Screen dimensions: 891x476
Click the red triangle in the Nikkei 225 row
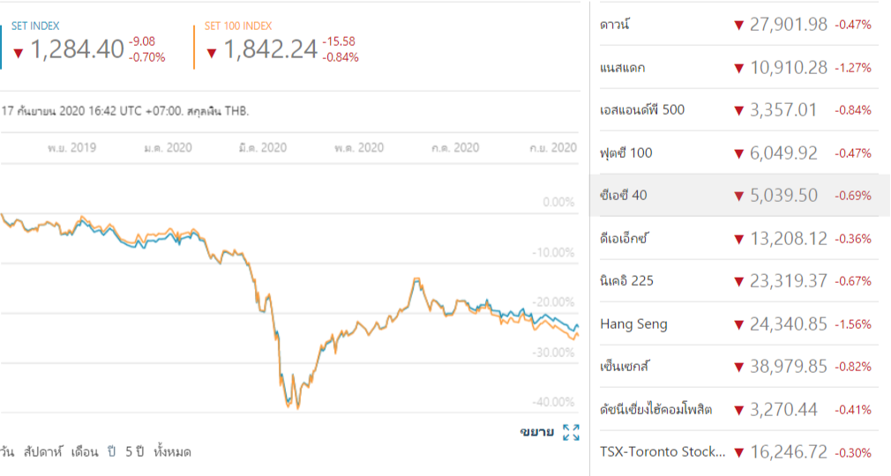[x=738, y=282]
